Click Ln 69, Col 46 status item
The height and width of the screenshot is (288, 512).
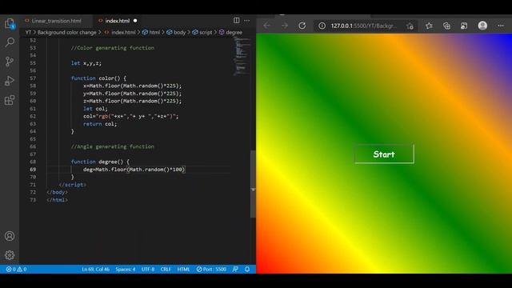(x=95, y=269)
